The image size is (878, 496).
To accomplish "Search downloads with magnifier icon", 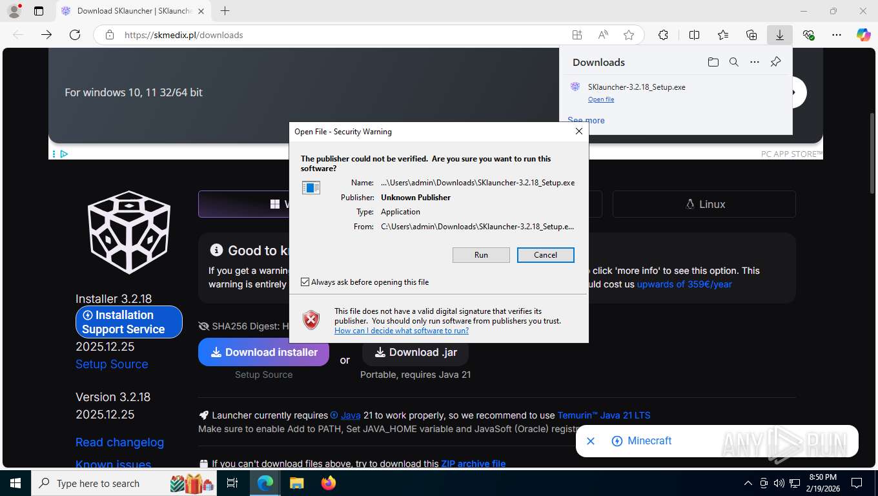I will (x=734, y=62).
